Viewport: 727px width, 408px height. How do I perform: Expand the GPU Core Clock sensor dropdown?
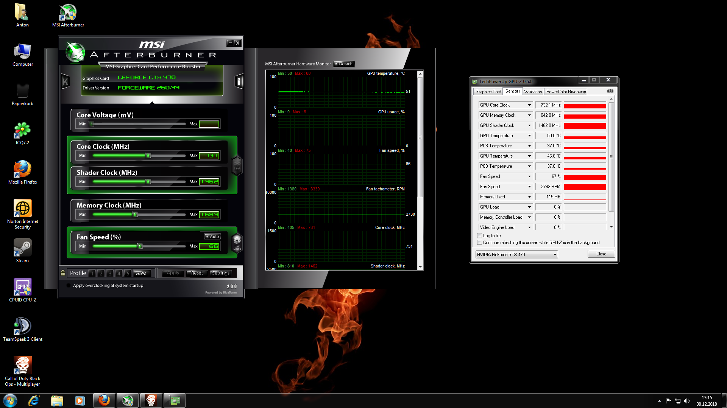(x=529, y=105)
